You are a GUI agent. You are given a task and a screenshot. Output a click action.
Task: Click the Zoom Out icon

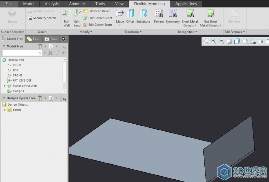click(221, 41)
